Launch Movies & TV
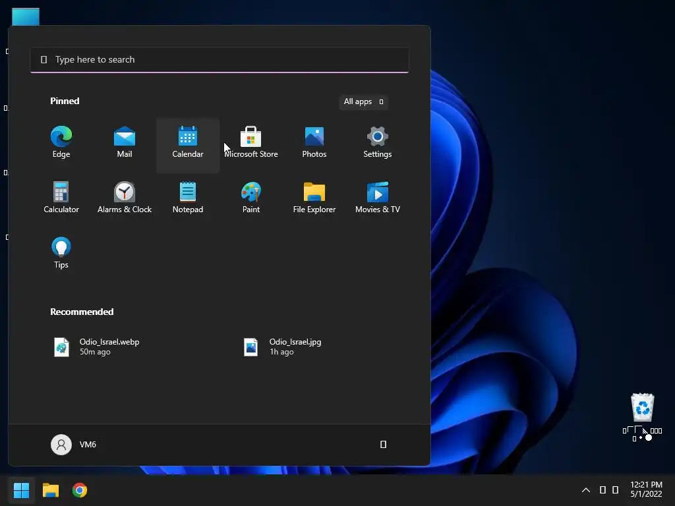The height and width of the screenshot is (506, 675). click(378, 198)
